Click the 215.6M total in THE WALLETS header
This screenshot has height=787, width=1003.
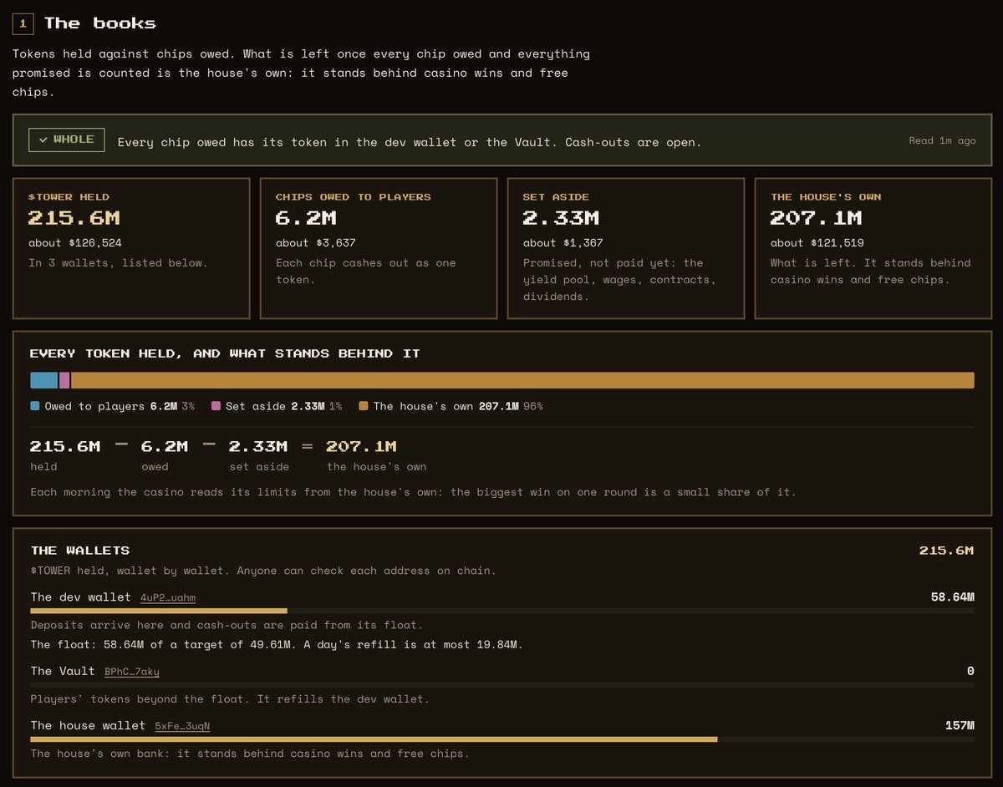(x=946, y=551)
